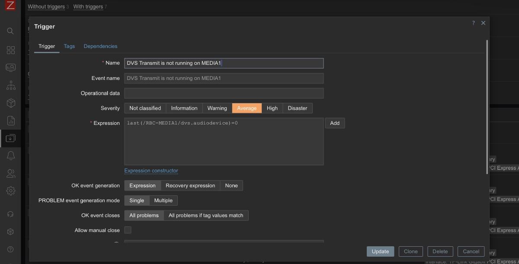Switch to the Dependencies tab
This screenshot has width=519, height=264.
coord(100,46)
